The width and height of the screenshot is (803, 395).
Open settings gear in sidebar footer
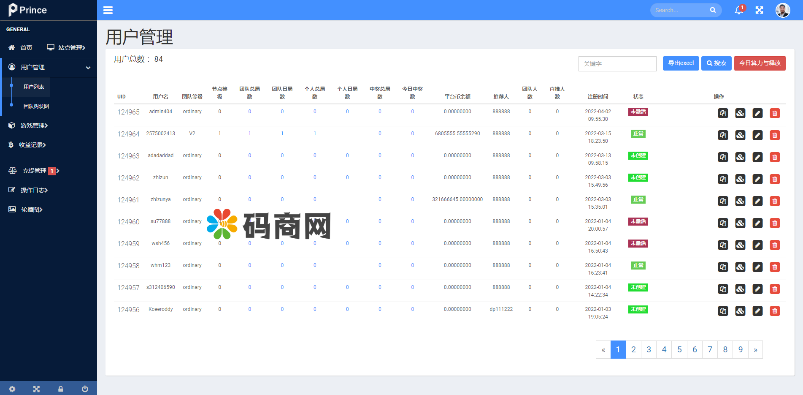pyautogui.click(x=12, y=389)
